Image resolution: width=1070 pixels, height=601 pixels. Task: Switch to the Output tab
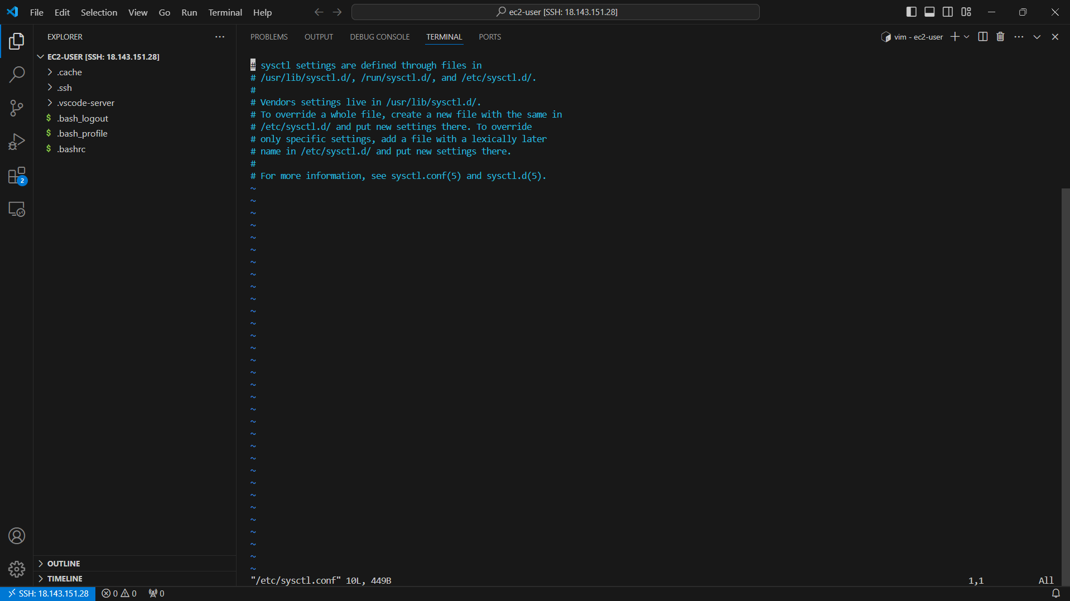coord(319,37)
